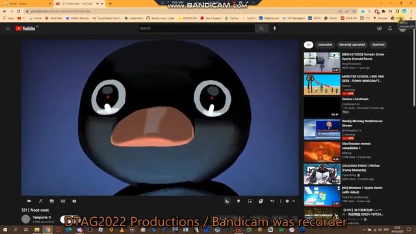This screenshot has width=416, height=234.
Task: Open the Roblox music codes bookmark
Action: pos(161,18)
